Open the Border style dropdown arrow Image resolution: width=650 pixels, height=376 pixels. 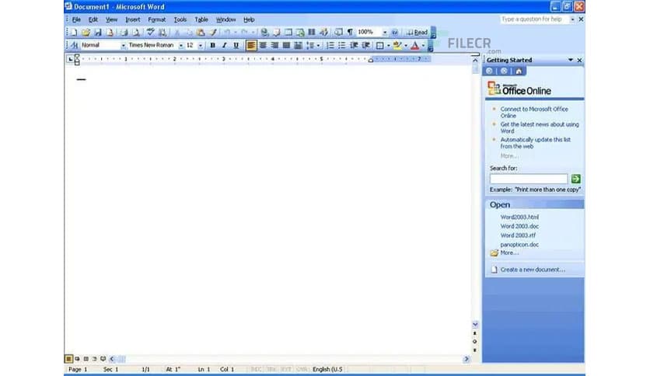point(389,46)
